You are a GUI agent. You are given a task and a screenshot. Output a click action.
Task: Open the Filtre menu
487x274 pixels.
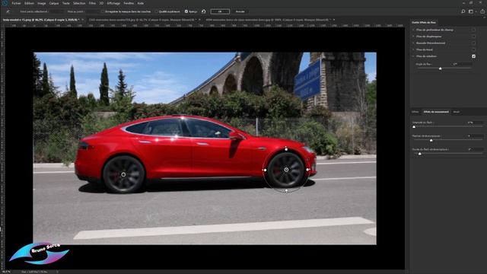click(x=92, y=3)
